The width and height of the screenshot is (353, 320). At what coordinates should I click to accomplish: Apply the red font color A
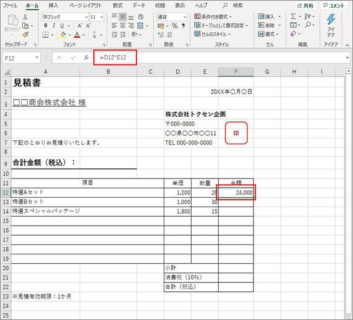coord(77,35)
